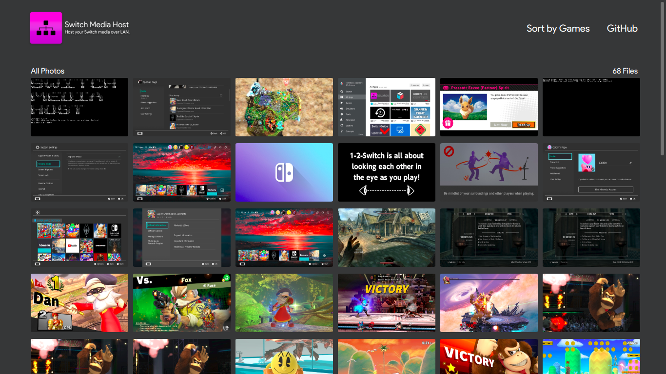Open the sunset-themed home menu thumbnail in second row
The image size is (666, 374).
(x=182, y=172)
